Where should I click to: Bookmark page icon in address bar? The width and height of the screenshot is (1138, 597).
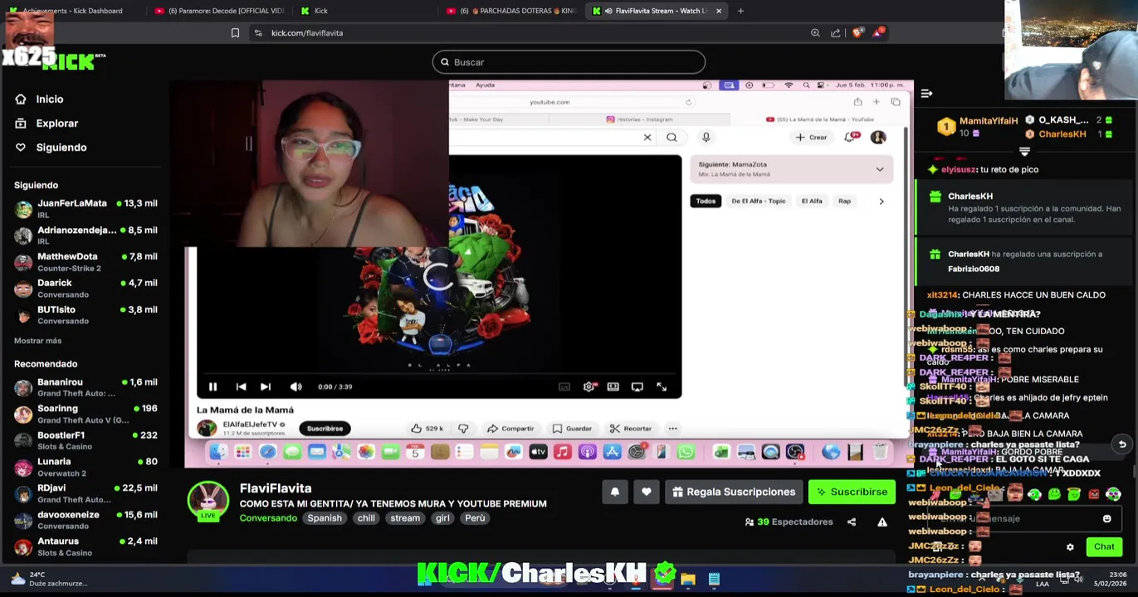pyautogui.click(x=235, y=32)
